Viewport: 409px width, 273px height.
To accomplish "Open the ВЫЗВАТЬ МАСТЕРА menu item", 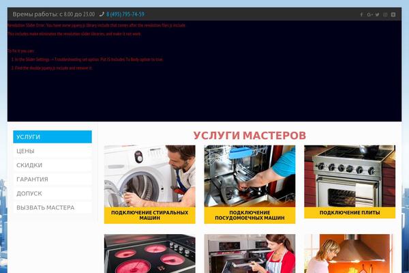I will pos(52,207).
